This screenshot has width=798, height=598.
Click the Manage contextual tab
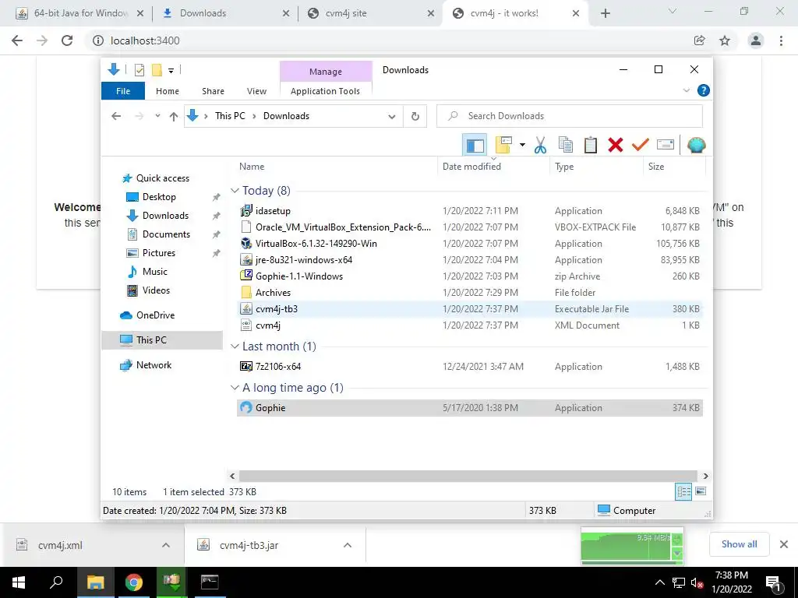326,72
